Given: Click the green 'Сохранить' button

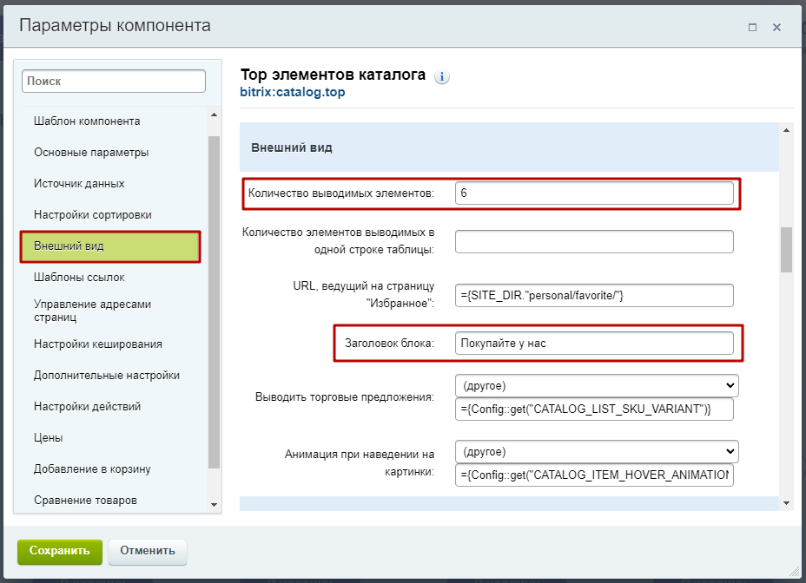Looking at the screenshot, I should [60, 551].
